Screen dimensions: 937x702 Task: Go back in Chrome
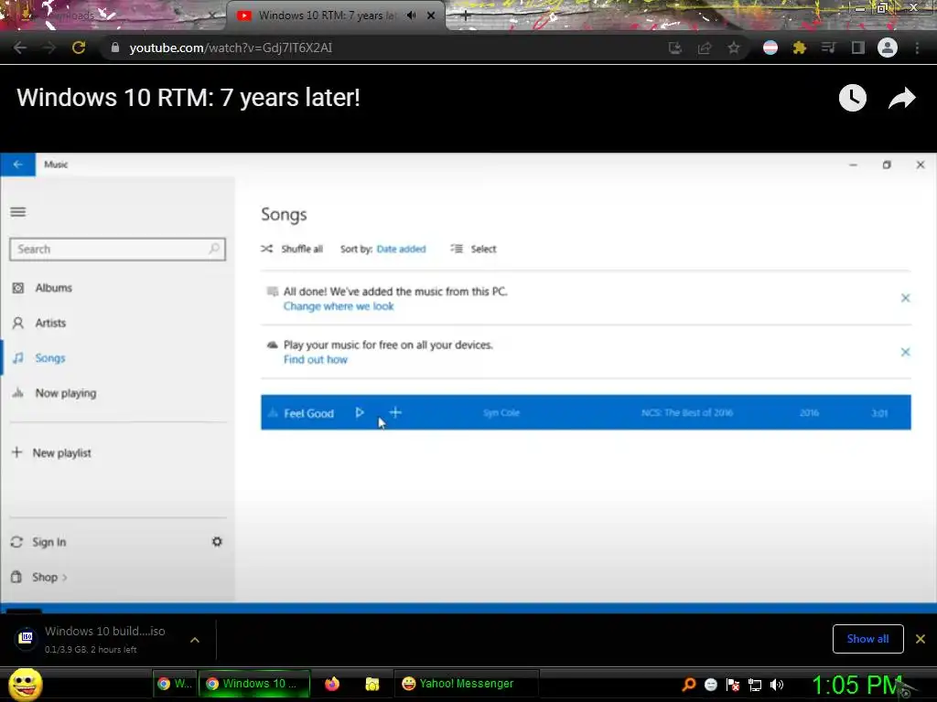coord(20,48)
